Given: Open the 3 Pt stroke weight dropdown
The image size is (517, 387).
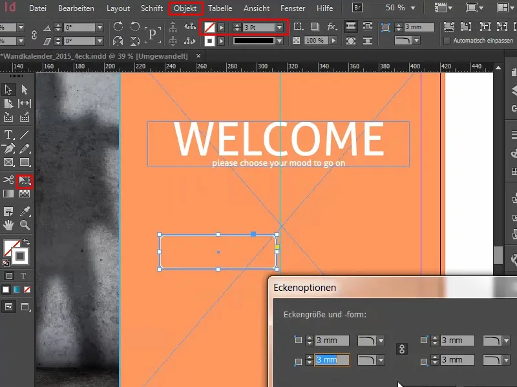Looking at the screenshot, I should click(280, 27).
